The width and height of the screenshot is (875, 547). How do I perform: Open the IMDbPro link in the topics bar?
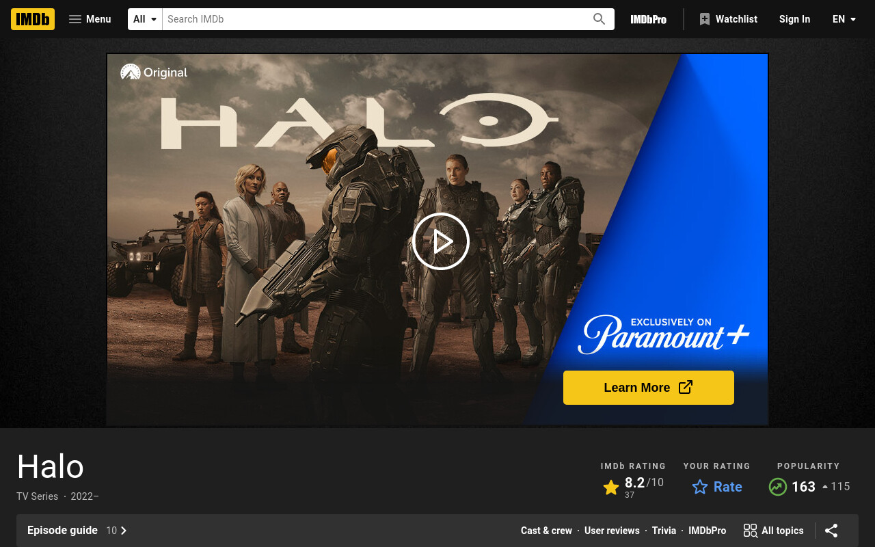[708, 531]
